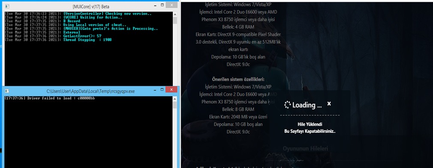The height and width of the screenshot is (168, 433).
Task: Click the '[Gato preto]'s Action is Processing' line
Action: point(81,29)
